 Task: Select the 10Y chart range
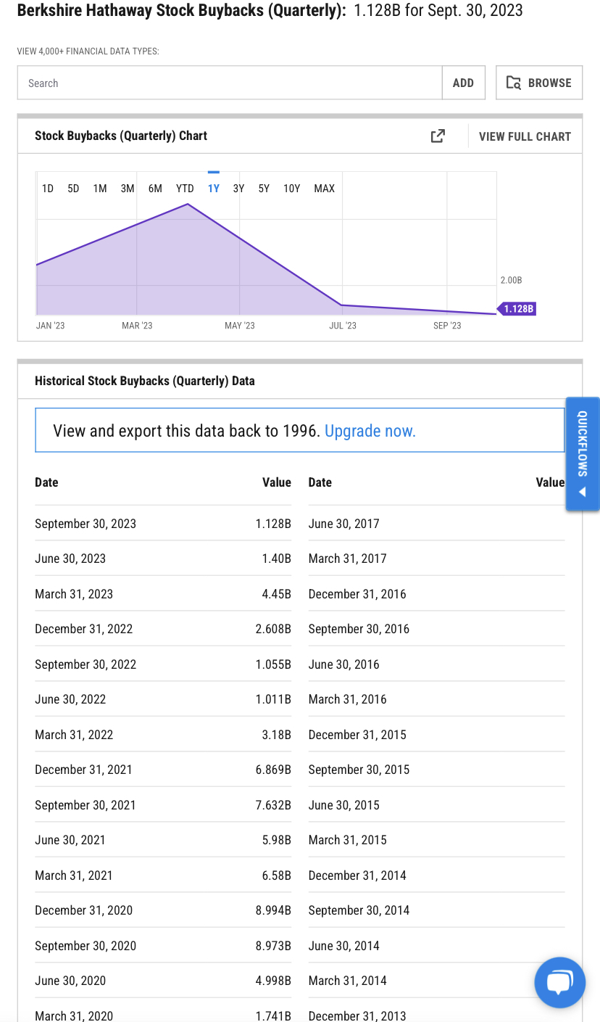pos(291,189)
